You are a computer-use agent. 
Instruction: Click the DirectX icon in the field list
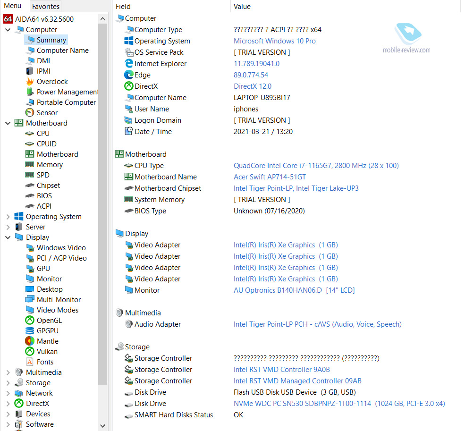(129, 86)
